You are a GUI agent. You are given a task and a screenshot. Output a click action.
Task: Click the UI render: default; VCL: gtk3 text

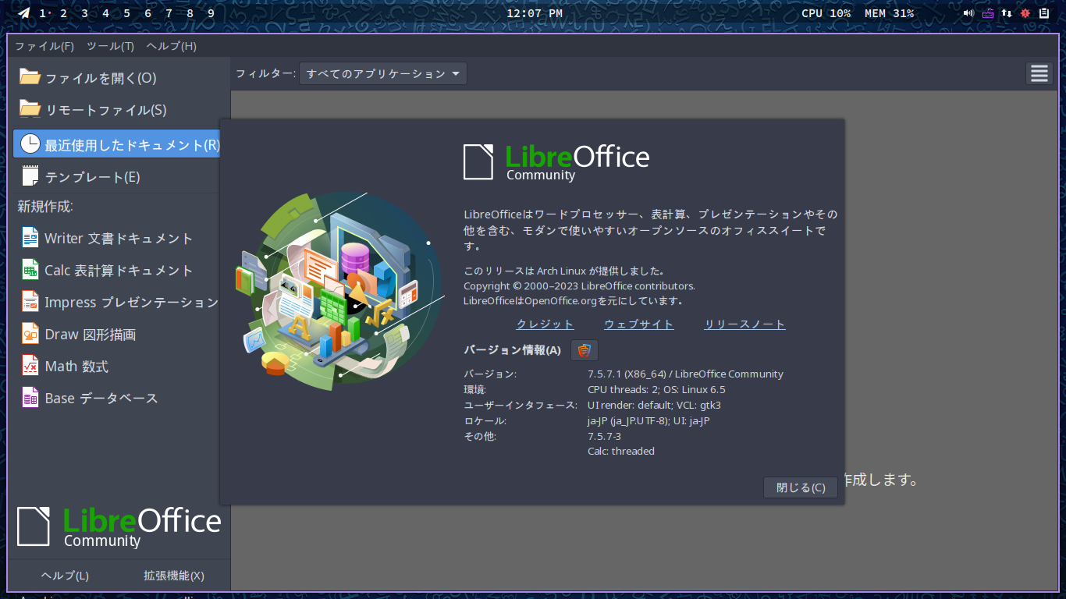click(654, 406)
